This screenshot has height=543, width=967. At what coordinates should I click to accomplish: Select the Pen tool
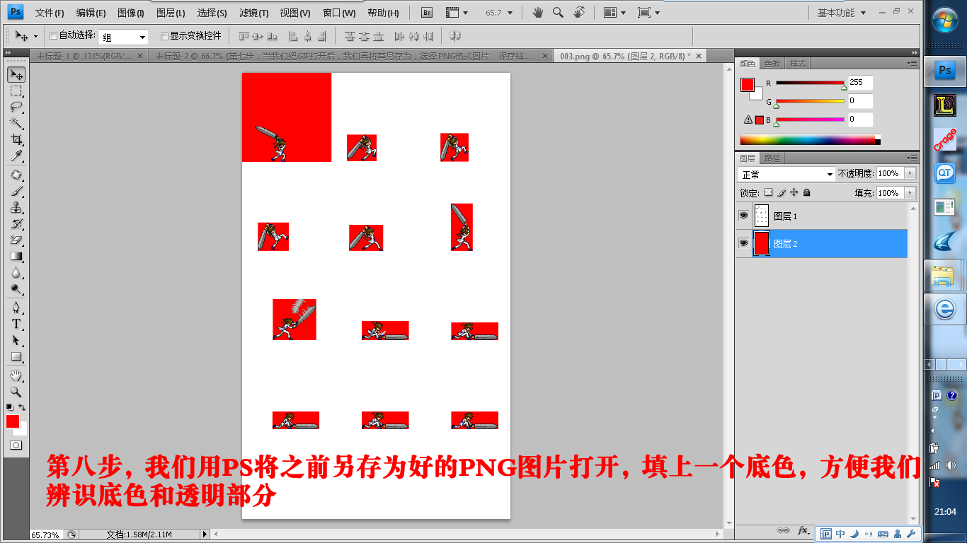click(x=16, y=308)
